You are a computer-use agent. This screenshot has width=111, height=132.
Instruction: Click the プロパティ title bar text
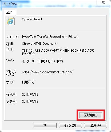10,4
